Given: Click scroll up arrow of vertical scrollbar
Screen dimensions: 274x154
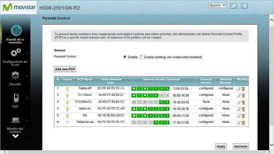Looking at the screenshot, I should pyautogui.click(x=271, y=20).
